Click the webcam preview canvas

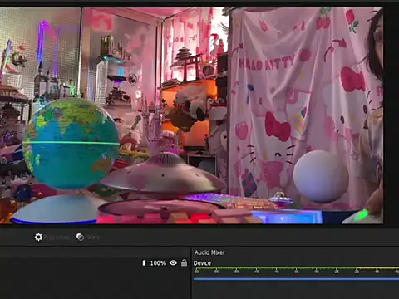191,115
